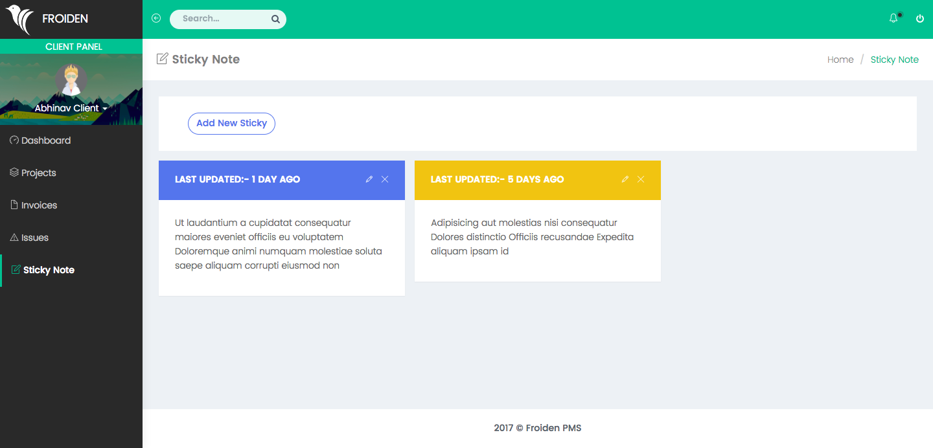
Task: Go to Projects in the sidebar
Action: pos(38,173)
